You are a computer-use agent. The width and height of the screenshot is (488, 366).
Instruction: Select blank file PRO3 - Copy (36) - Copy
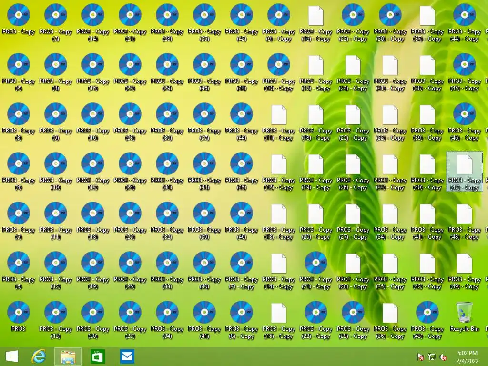click(390, 313)
